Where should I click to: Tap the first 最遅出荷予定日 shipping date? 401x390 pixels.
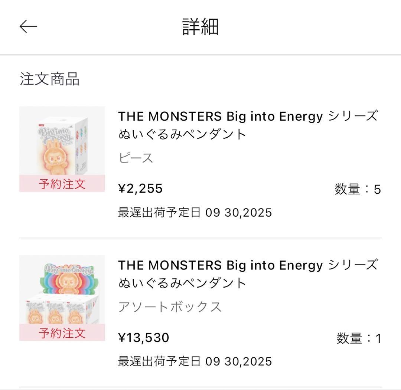195,213
